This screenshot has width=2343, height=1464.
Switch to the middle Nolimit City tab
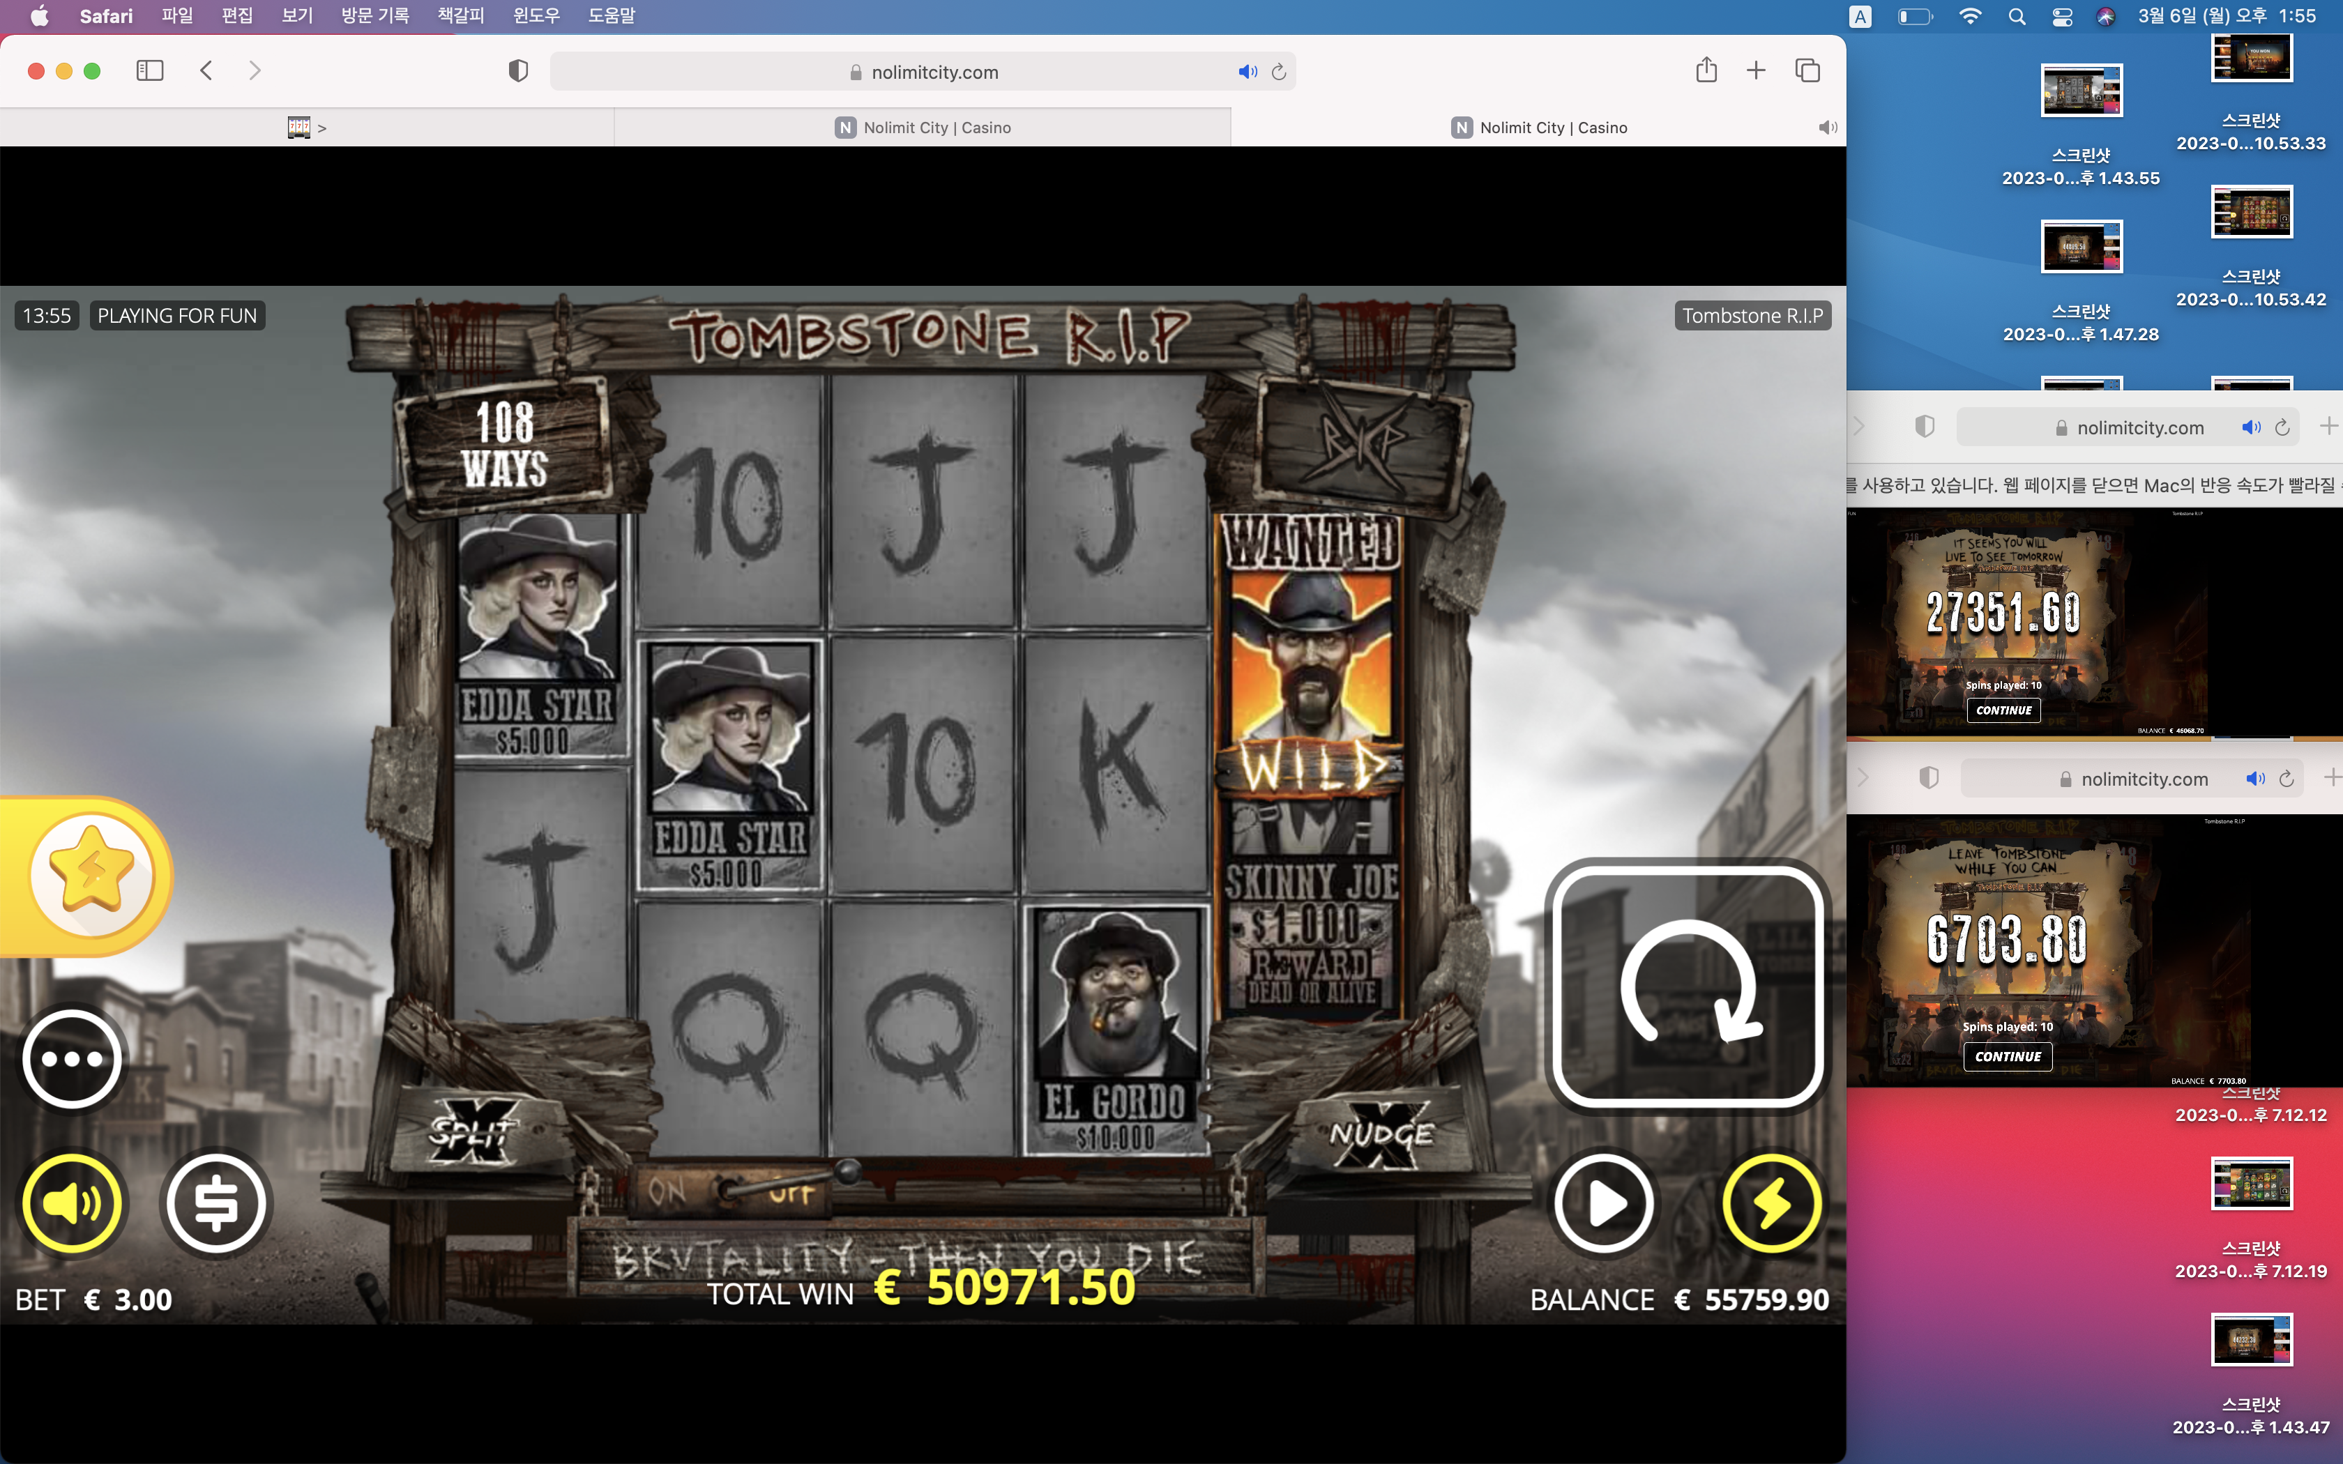[923, 128]
